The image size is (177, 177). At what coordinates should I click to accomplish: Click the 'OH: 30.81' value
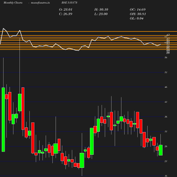[138, 14]
